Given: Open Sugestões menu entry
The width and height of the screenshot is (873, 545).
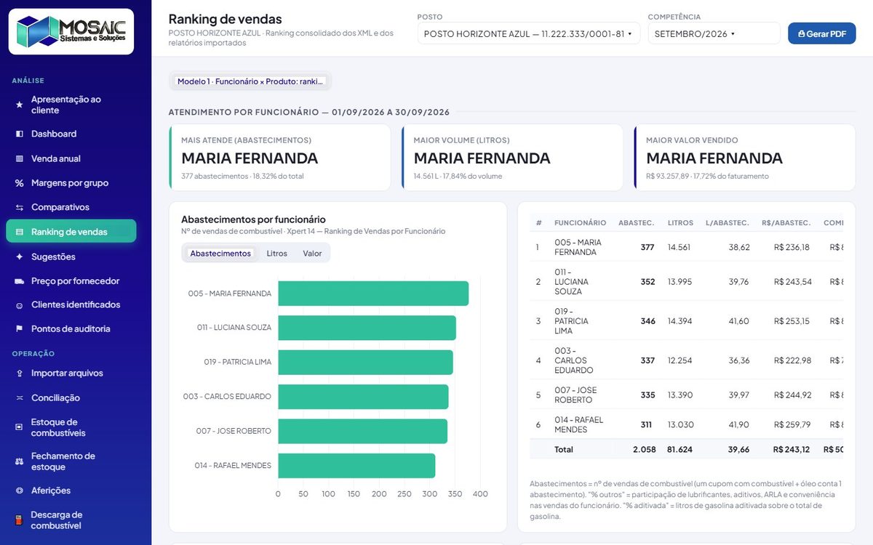Looking at the screenshot, I should [71, 257].
